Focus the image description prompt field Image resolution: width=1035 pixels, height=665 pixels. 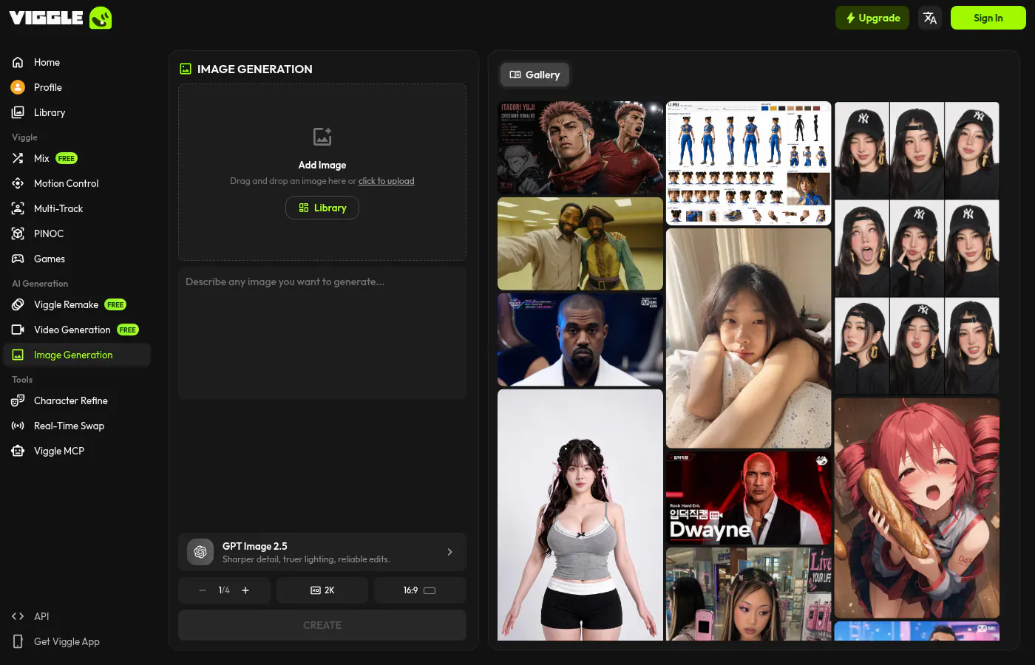coord(322,333)
